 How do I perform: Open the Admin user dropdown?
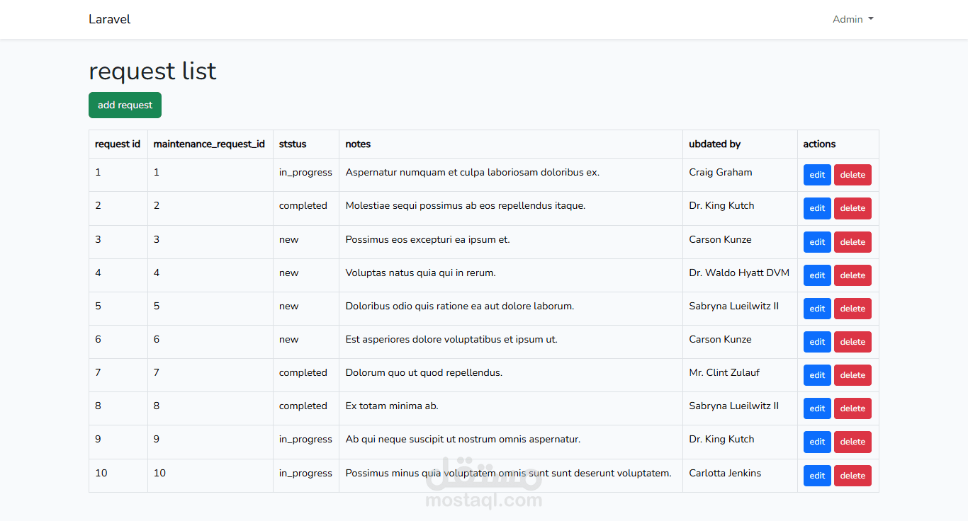point(852,19)
